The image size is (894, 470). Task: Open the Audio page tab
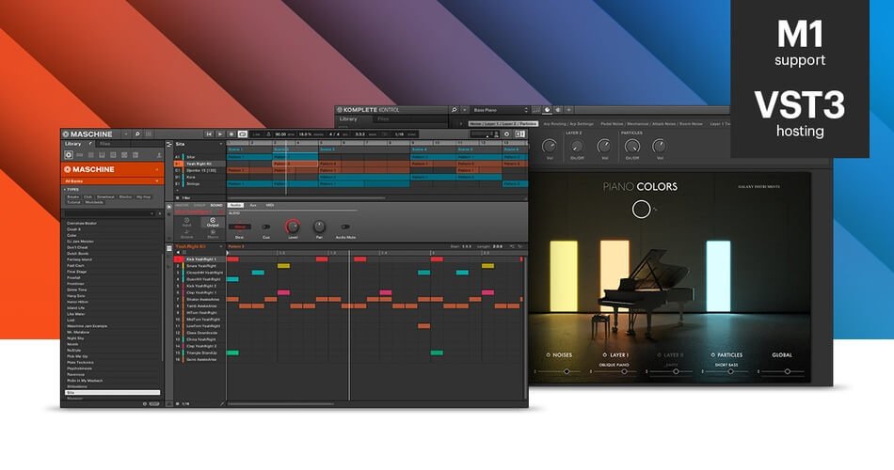click(x=235, y=205)
